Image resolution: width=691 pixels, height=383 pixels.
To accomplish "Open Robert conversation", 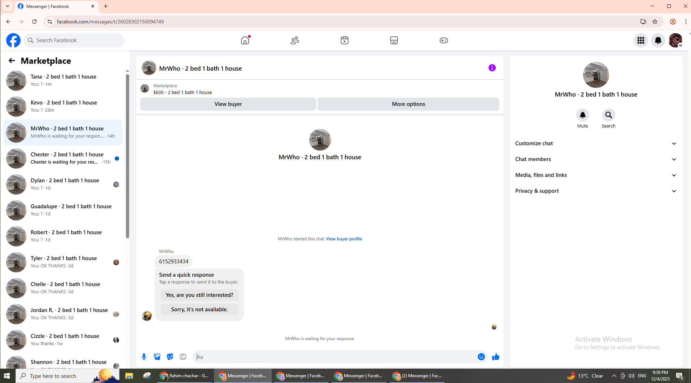I will click(63, 236).
